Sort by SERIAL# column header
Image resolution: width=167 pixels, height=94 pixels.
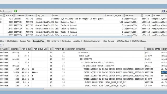(8, 15)
